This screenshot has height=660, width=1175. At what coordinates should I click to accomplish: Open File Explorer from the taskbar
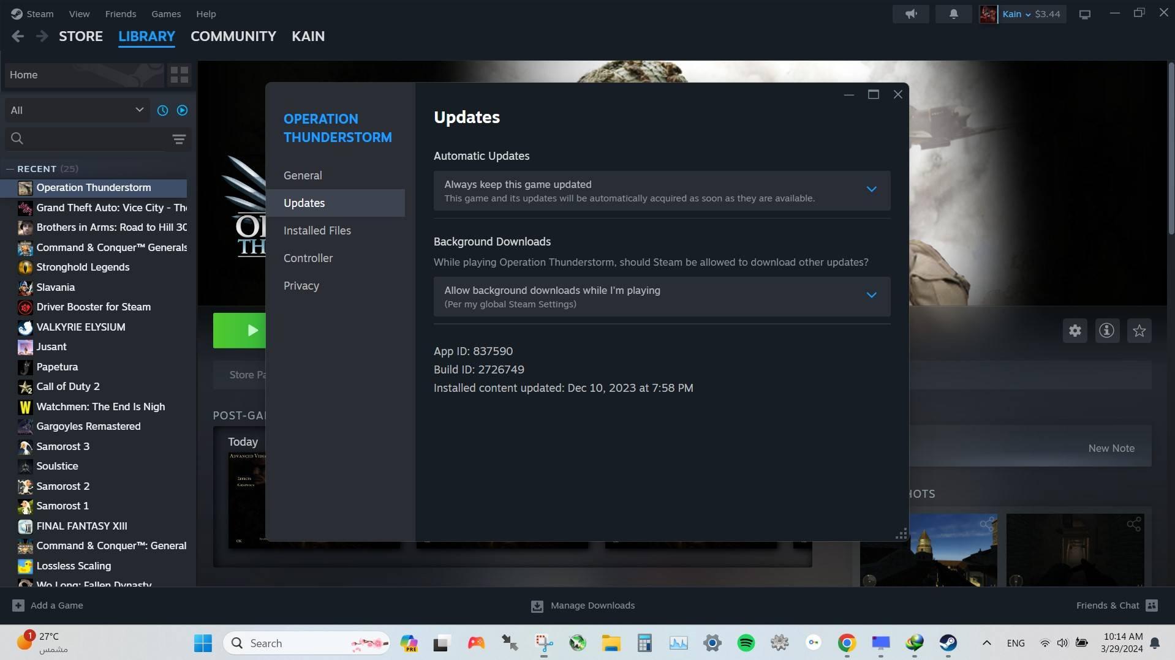point(611,643)
